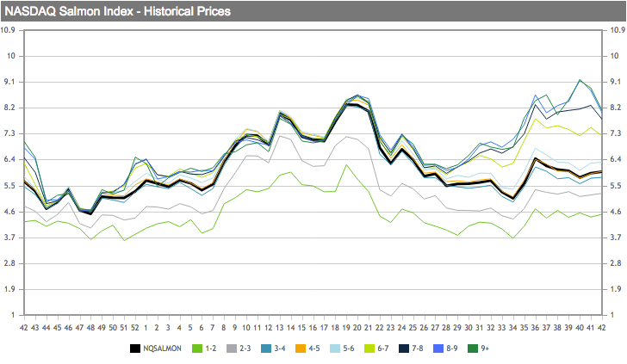Click the week 30 x-axis label
The image size is (627, 364).
coord(469,328)
